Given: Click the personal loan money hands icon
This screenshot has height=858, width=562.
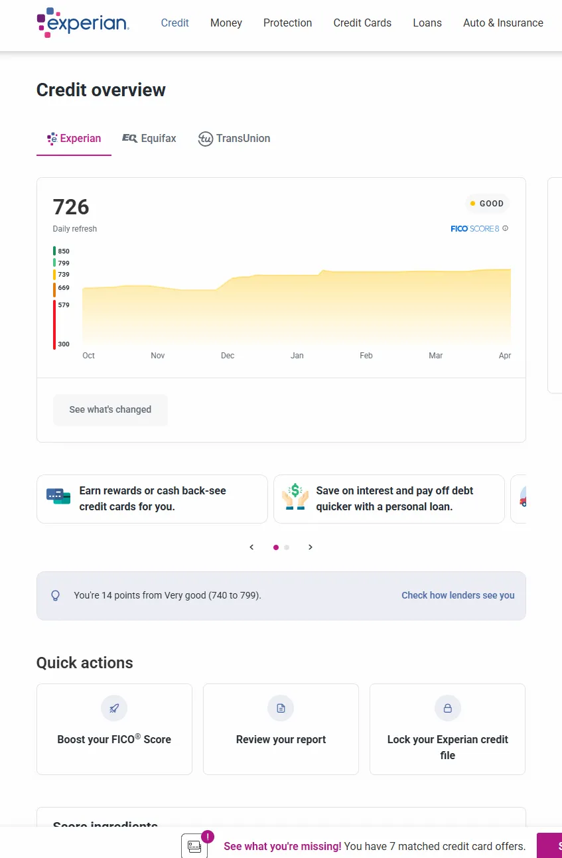Looking at the screenshot, I should click(x=295, y=497).
